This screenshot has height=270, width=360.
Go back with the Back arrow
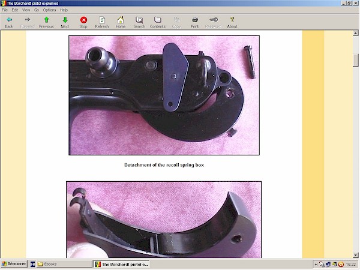coord(9,22)
